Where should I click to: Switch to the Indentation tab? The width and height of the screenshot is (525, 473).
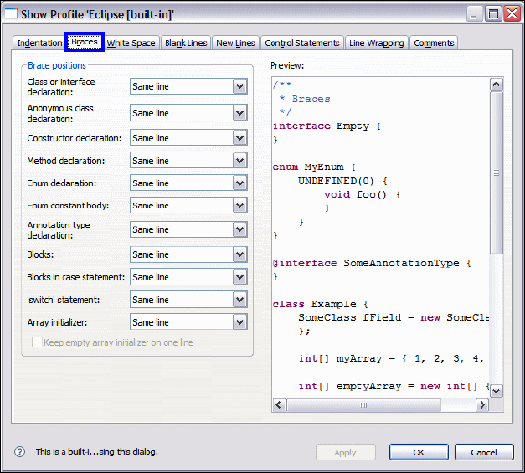[39, 44]
